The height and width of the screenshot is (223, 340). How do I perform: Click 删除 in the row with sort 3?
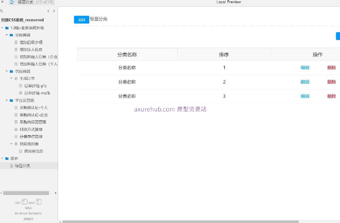coord(331,96)
